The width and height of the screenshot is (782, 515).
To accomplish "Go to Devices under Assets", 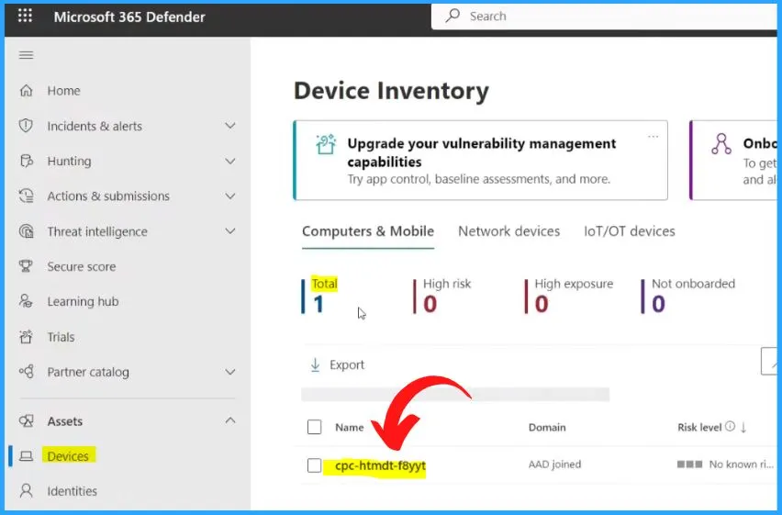I will pos(68,456).
